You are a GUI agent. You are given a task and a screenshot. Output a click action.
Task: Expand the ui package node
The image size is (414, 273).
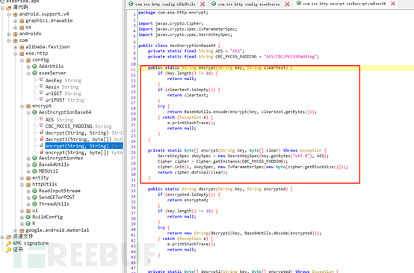[22, 211]
